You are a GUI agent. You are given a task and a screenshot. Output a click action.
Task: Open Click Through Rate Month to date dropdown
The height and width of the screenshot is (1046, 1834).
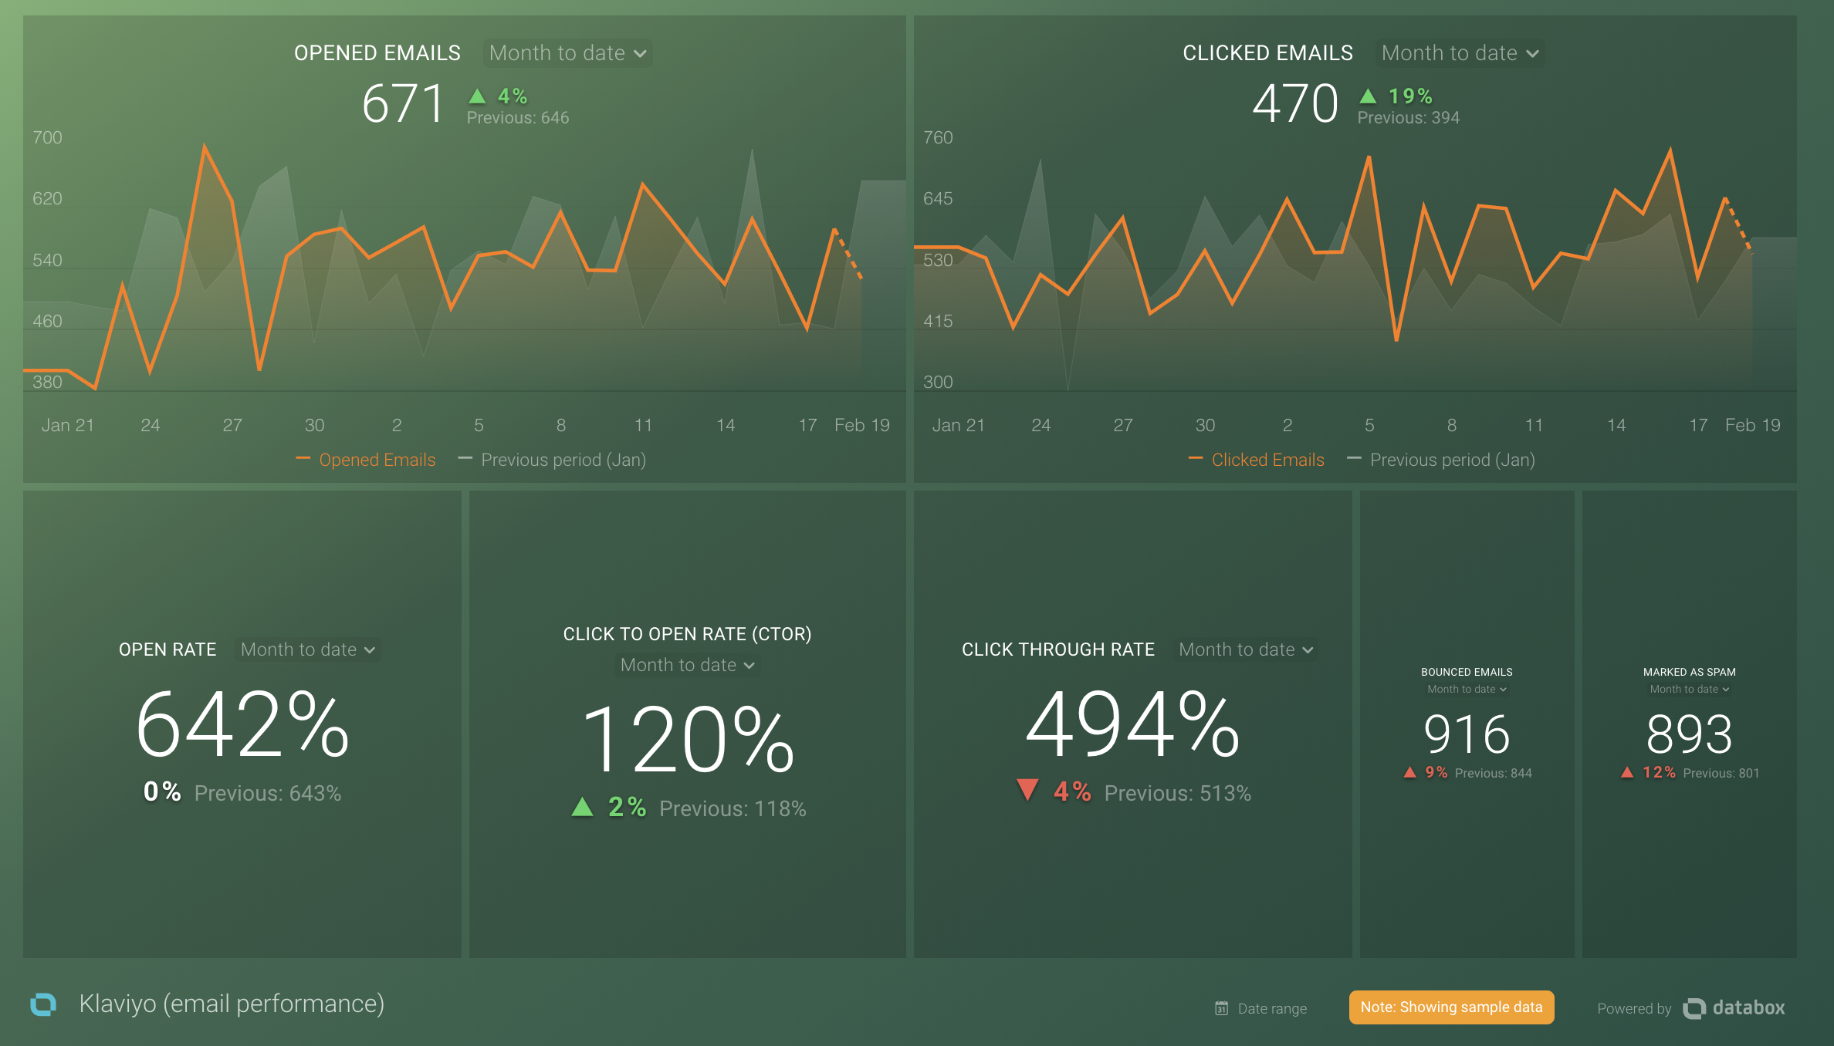(1245, 650)
